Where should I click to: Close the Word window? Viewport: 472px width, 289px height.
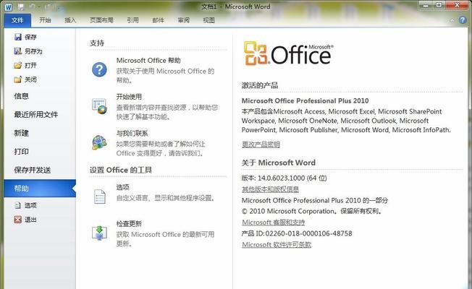tap(457, 5)
